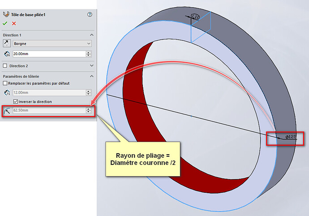Open the help question mark icon

click(90, 14)
